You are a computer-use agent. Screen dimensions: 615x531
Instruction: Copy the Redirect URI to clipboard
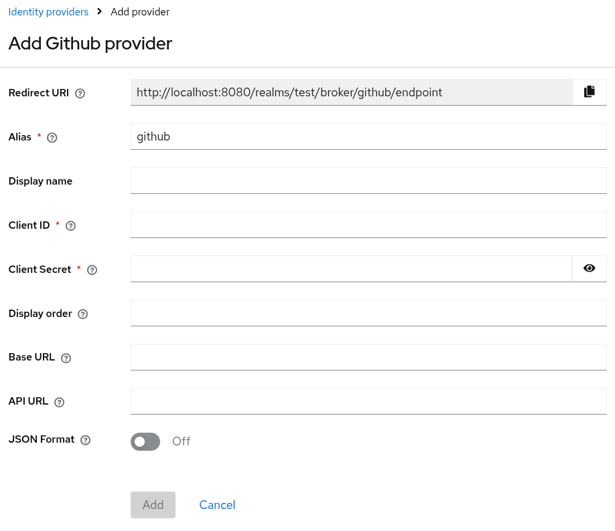(x=590, y=92)
